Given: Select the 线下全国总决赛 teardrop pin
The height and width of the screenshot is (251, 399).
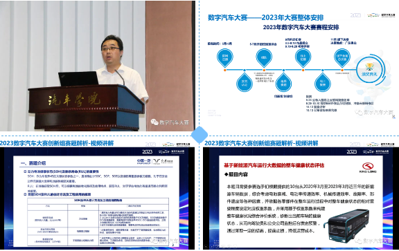Looking at the screenshot, I should (x=342, y=57).
